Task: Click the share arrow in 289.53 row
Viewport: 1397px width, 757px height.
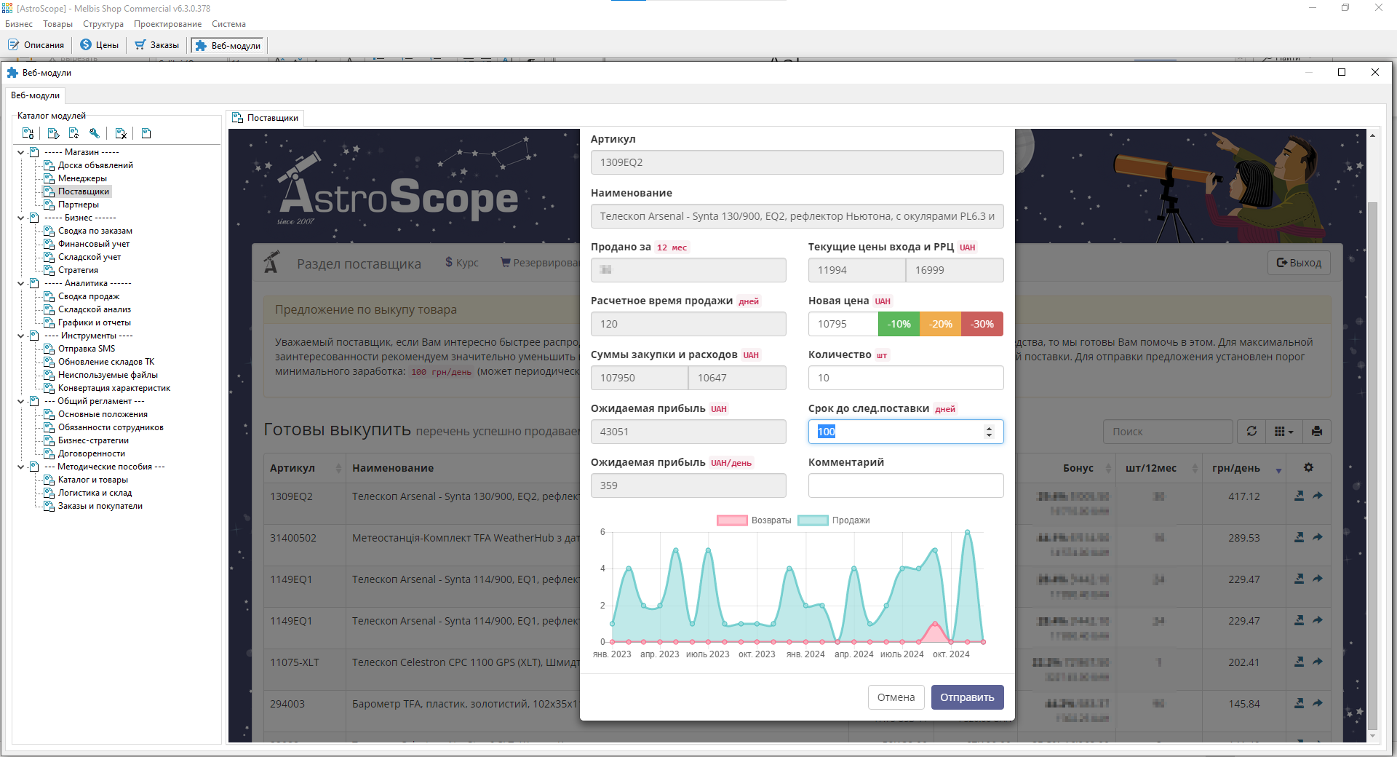Action: pyautogui.click(x=1318, y=537)
